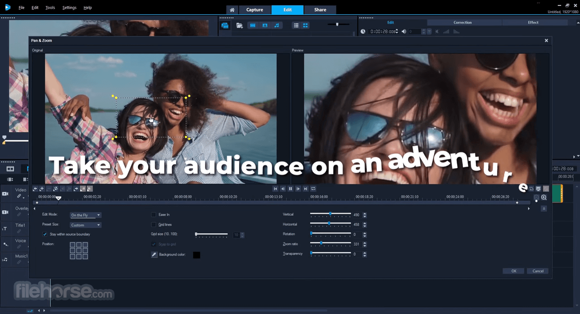Show audio files filter in library

pos(277,25)
